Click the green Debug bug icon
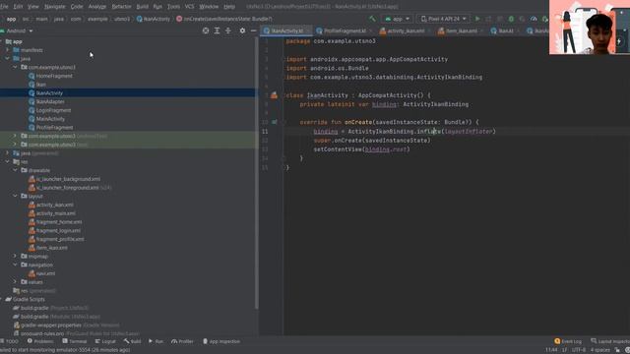The width and height of the screenshot is (630, 354). click(x=511, y=19)
